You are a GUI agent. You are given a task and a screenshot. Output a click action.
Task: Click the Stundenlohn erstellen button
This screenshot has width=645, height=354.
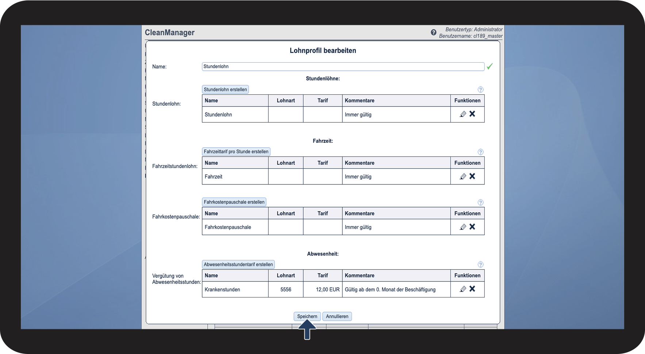pyautogui.click(x=225, y=90)
